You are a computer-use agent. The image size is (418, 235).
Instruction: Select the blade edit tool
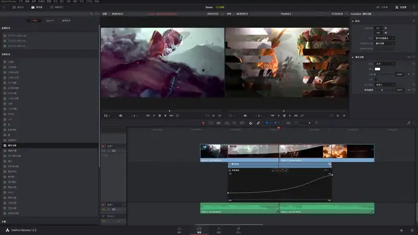click(218, 123)
